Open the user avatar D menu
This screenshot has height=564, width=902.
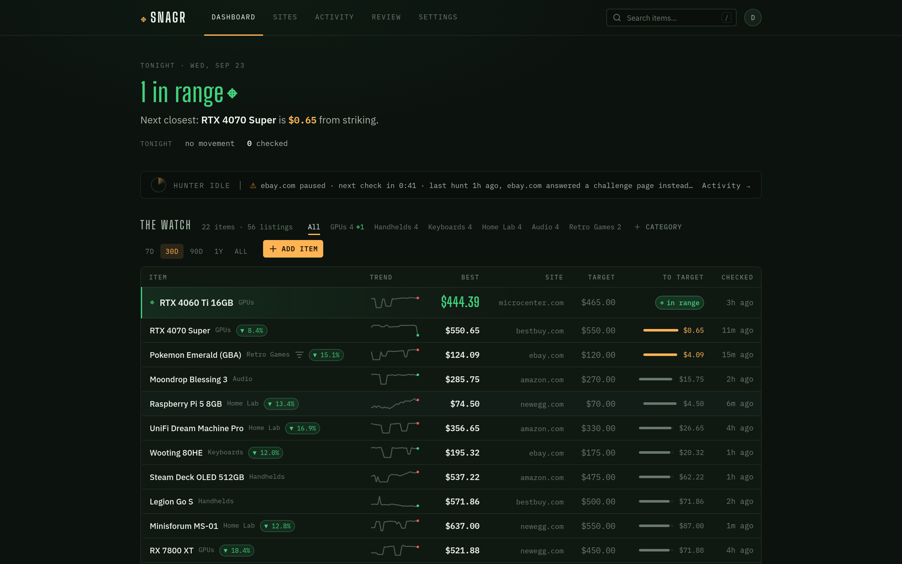pyautogui.click(x=753, y=18)
